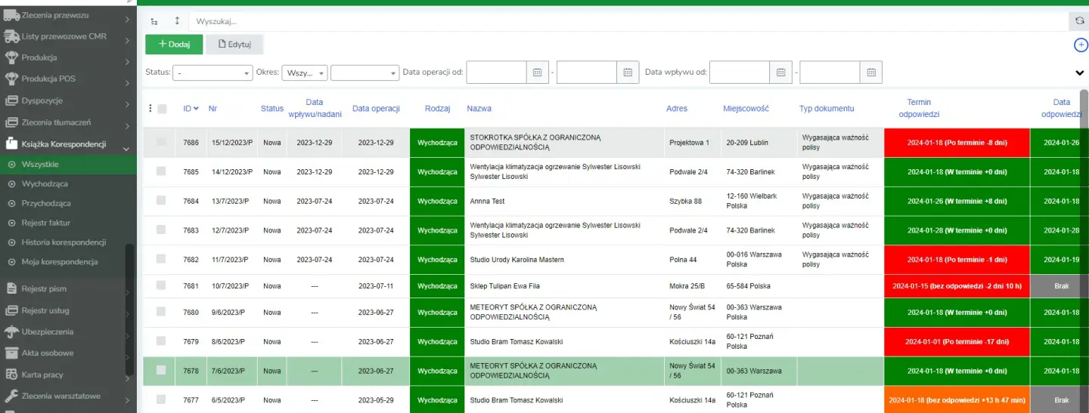Click the refresh icon at right of search bar
Screen dimensions: 1089x413
pos(1079,21)
